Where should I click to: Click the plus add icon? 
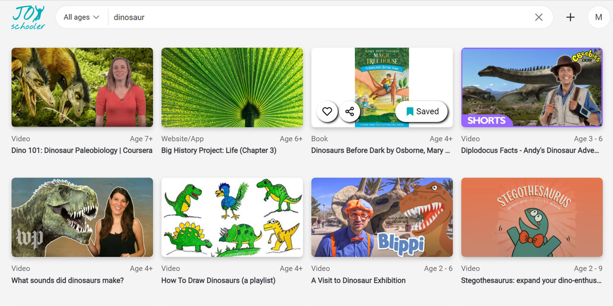coord(570,17)
